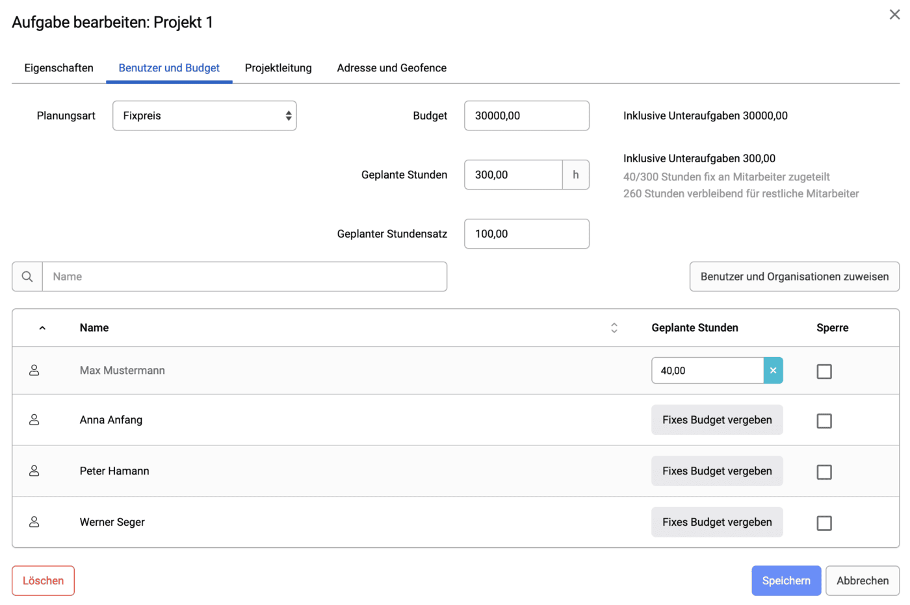This screenshot has width=910, height=605.
Task: Click the Geplanter Stundensatz label
Action: (x=392, y=234)
